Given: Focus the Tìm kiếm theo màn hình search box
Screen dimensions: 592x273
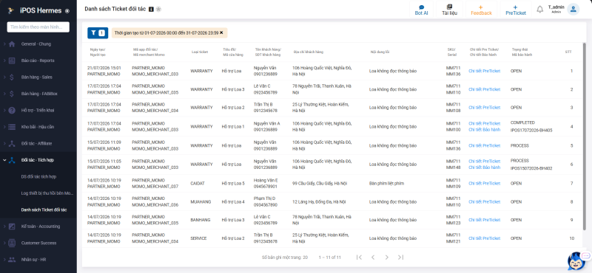Looking at the screenshot, I should point(38,27).
